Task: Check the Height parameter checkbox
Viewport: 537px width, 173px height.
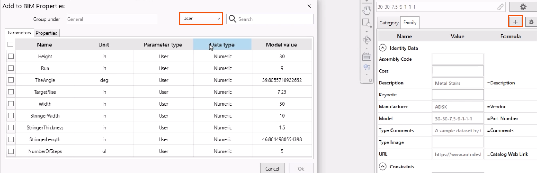Action: tap(11, 56)
